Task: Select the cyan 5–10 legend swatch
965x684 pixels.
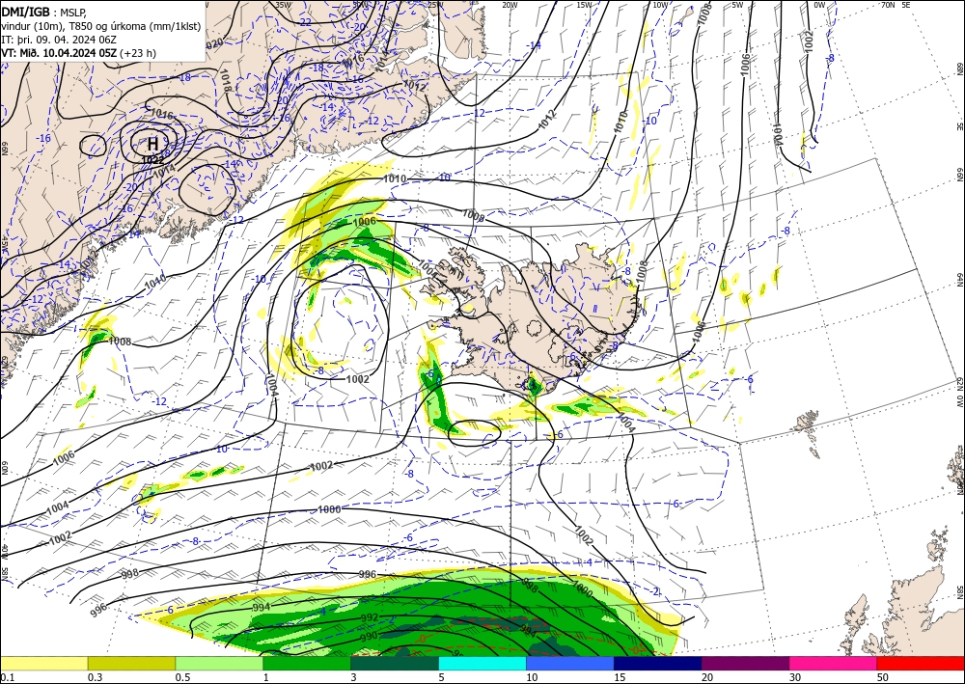Action: click(x=482, y=663)
